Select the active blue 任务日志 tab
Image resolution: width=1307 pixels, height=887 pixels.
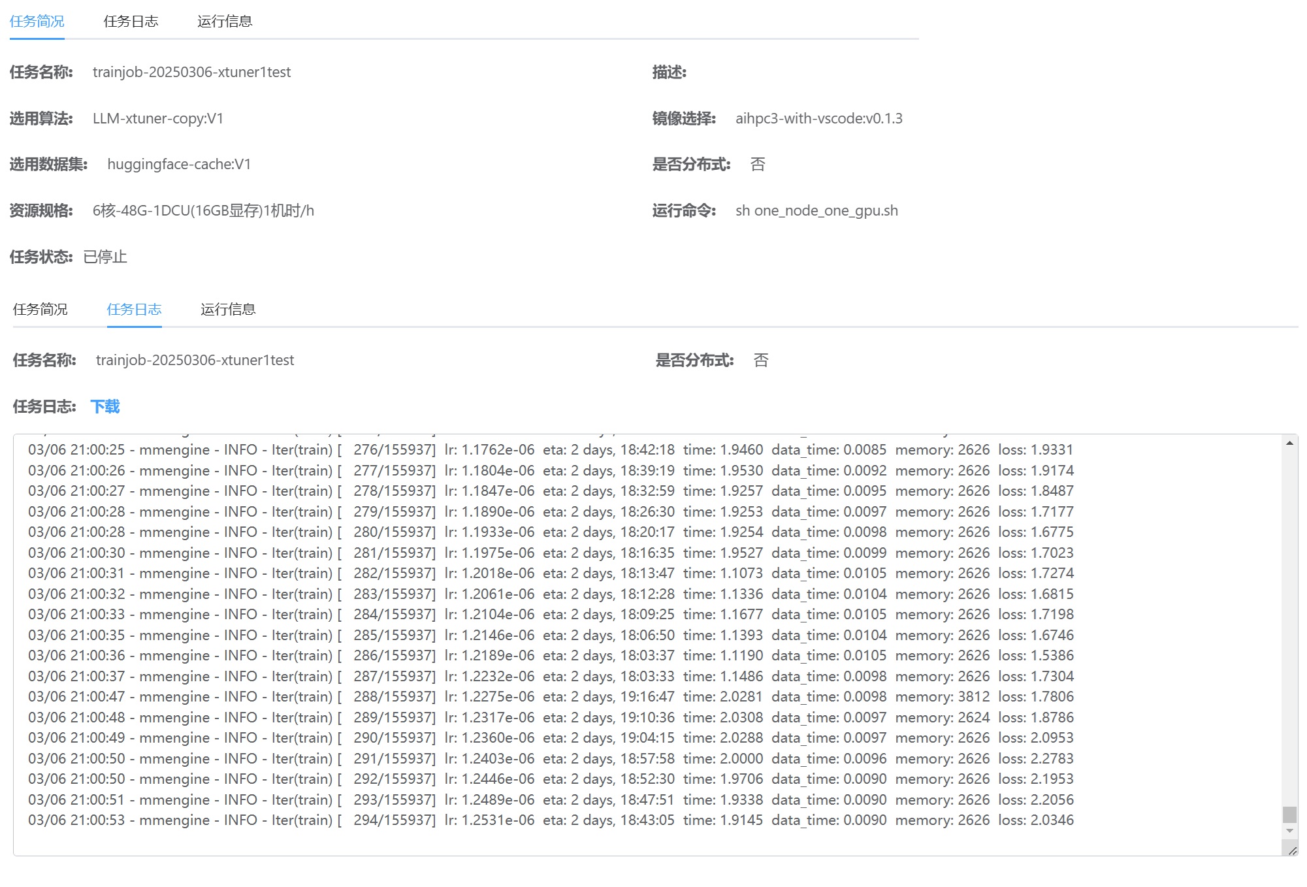(x=134, y=310)
